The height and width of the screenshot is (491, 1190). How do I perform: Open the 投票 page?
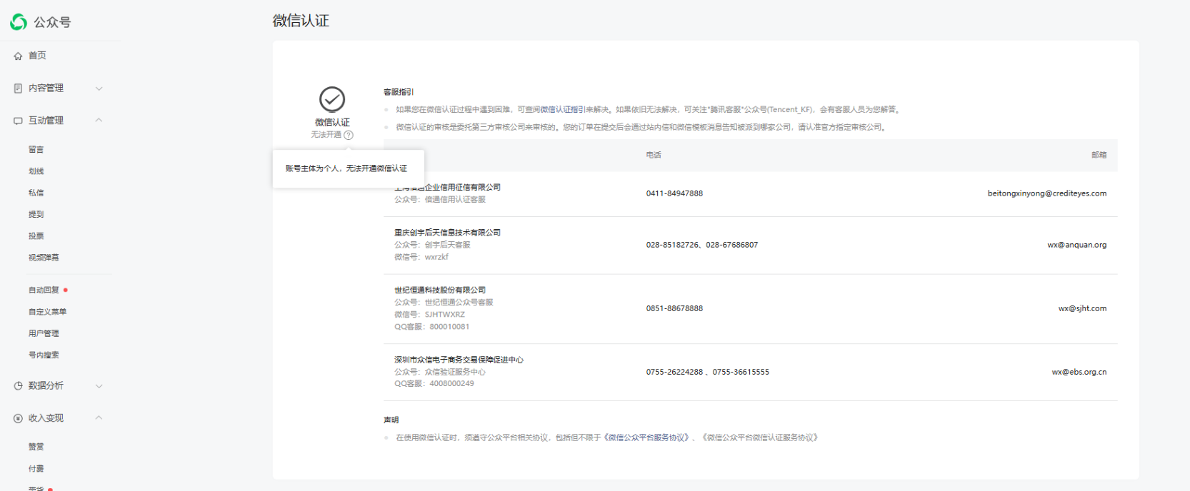[x=36, y=236]
